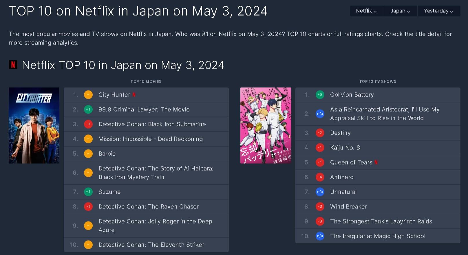The image size is (468, 255).
Task: Click the -1 badge for Kaiju No. 8
Action: point(320,148)
